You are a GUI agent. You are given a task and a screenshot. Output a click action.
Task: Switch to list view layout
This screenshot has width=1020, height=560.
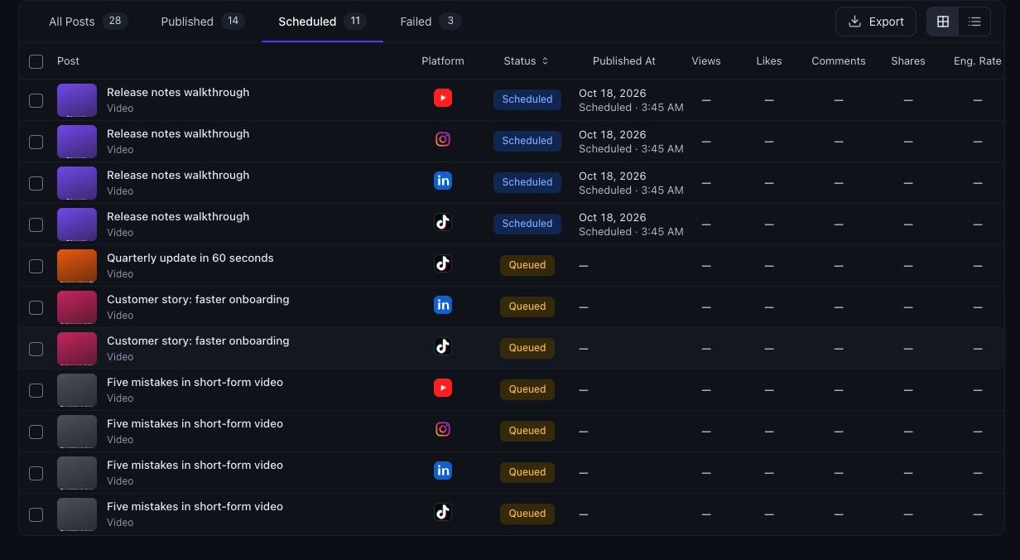[974, 22]
